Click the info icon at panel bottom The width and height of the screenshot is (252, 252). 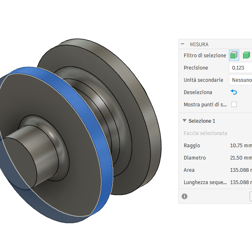coord(184,196)
